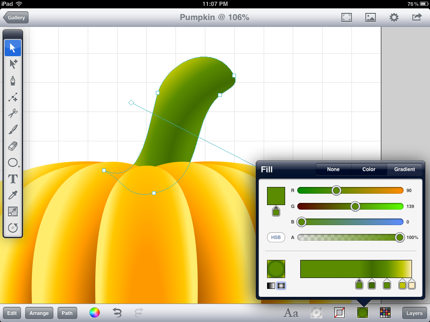Screen dimensions: 430x322
Task: Open the swatches grid palette
Action: [x=385, y=313]
